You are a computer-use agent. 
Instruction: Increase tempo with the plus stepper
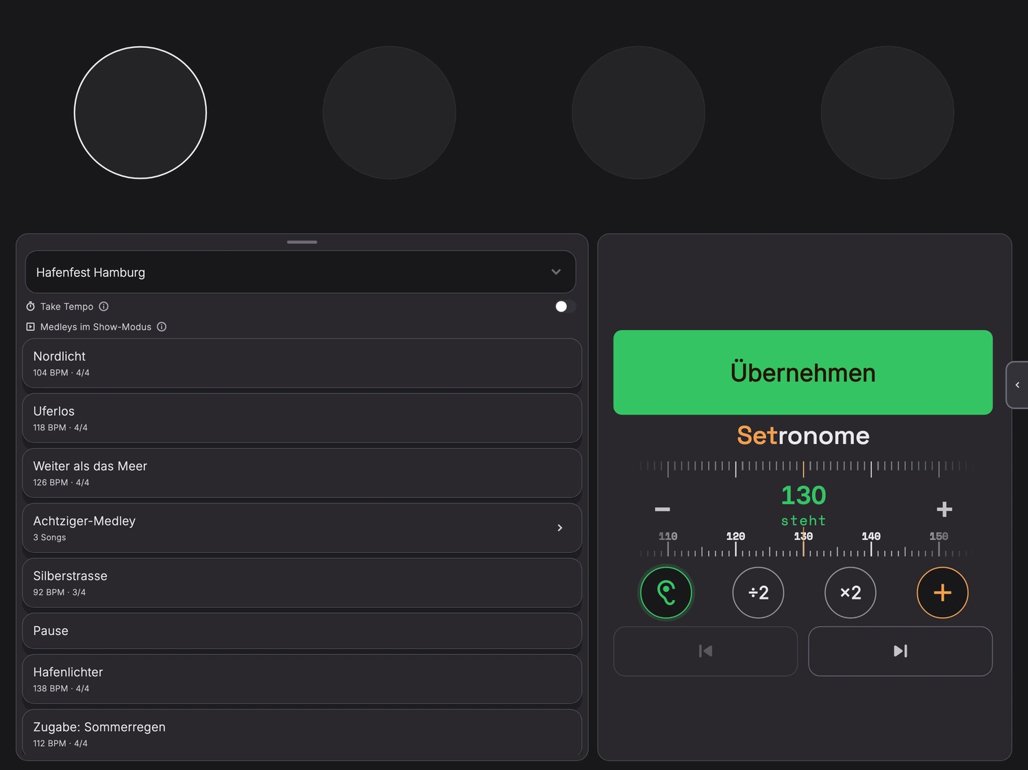944,509
